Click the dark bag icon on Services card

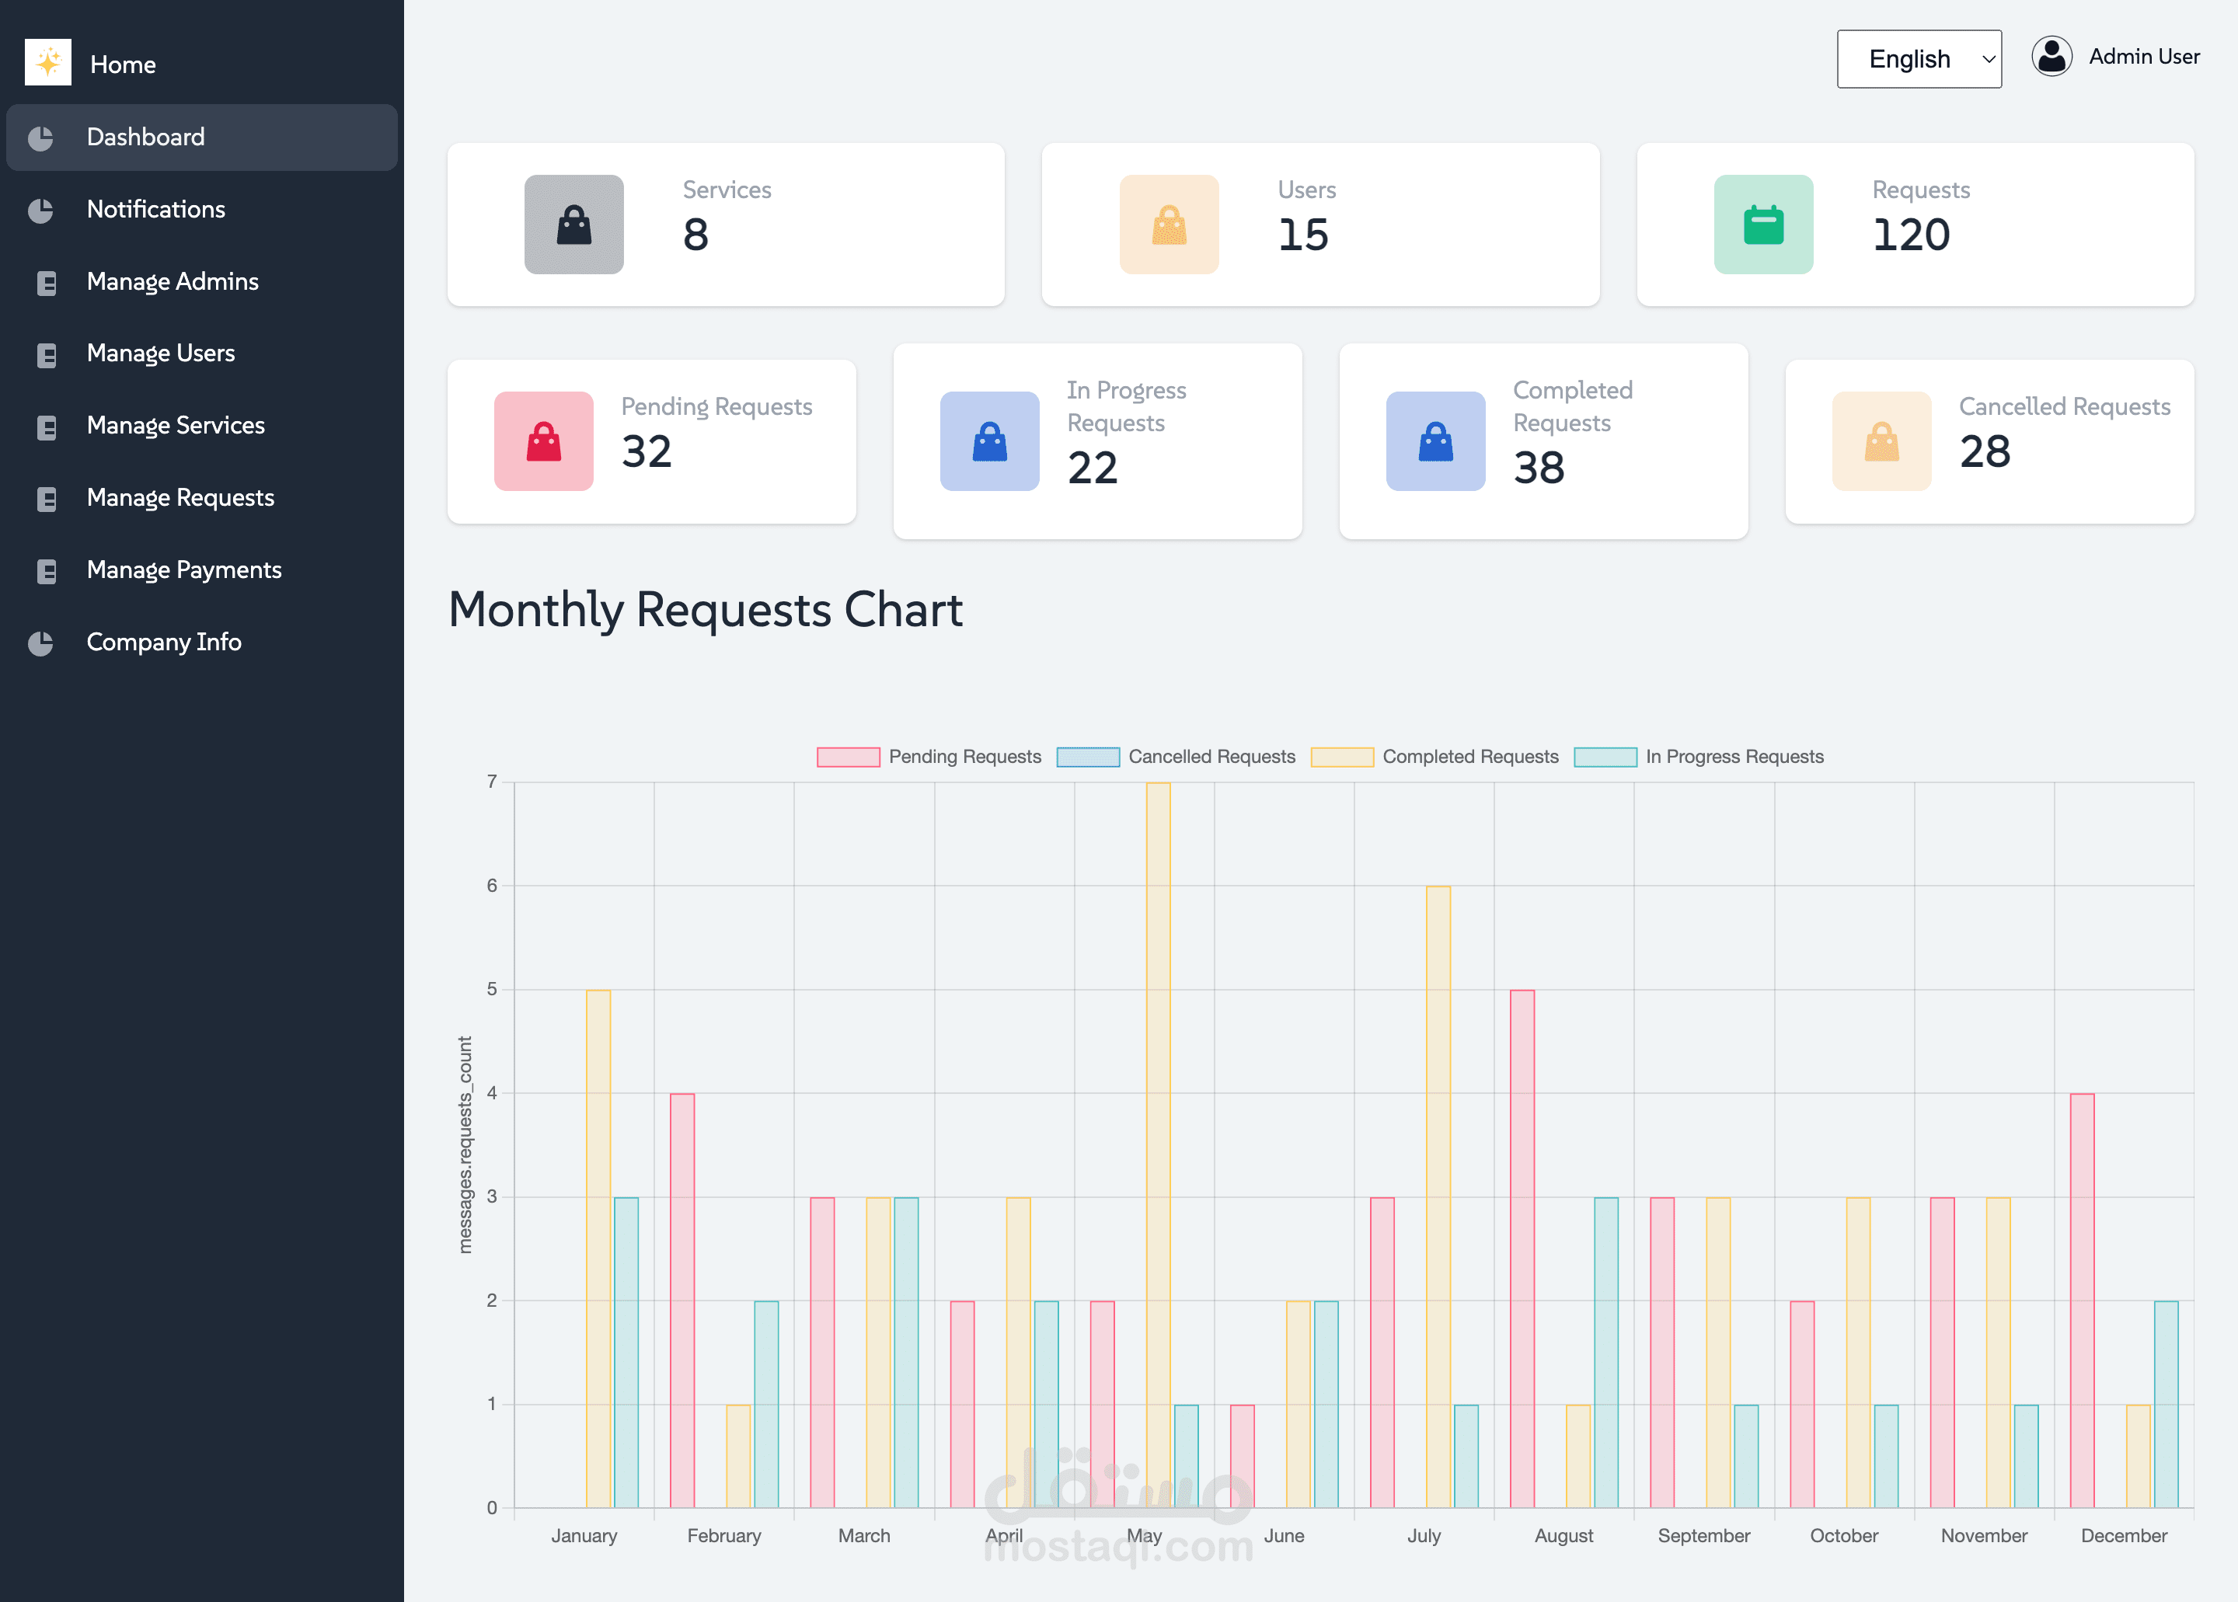pyautogui.click(x=573, y=225)
